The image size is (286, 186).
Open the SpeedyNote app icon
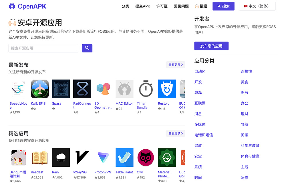[18, 89]
